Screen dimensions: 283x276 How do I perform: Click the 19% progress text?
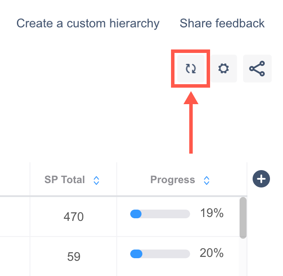pyautogui.click(x=211, y=213)
